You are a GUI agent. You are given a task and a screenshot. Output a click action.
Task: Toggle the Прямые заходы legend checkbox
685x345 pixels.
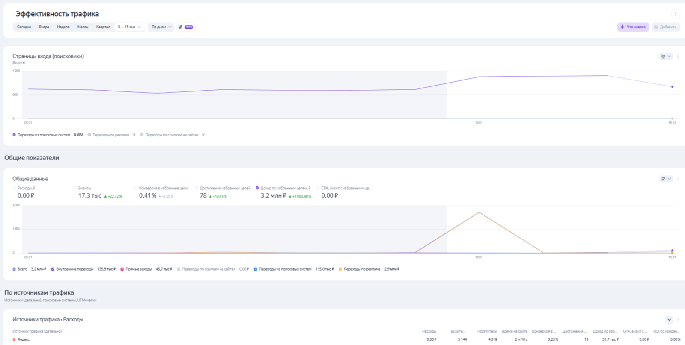[x=122, y=269]
